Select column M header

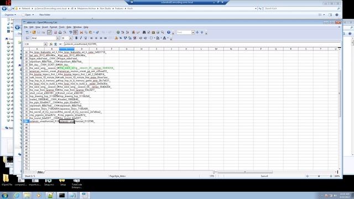pyautogui.click(x=216, y=49)
